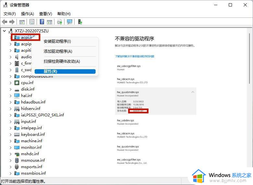253x185 pixels.
Task: Select hw_cdcacm.sys HUAWEI Technologies CO.,LTD entry
Action: (132, 81)
